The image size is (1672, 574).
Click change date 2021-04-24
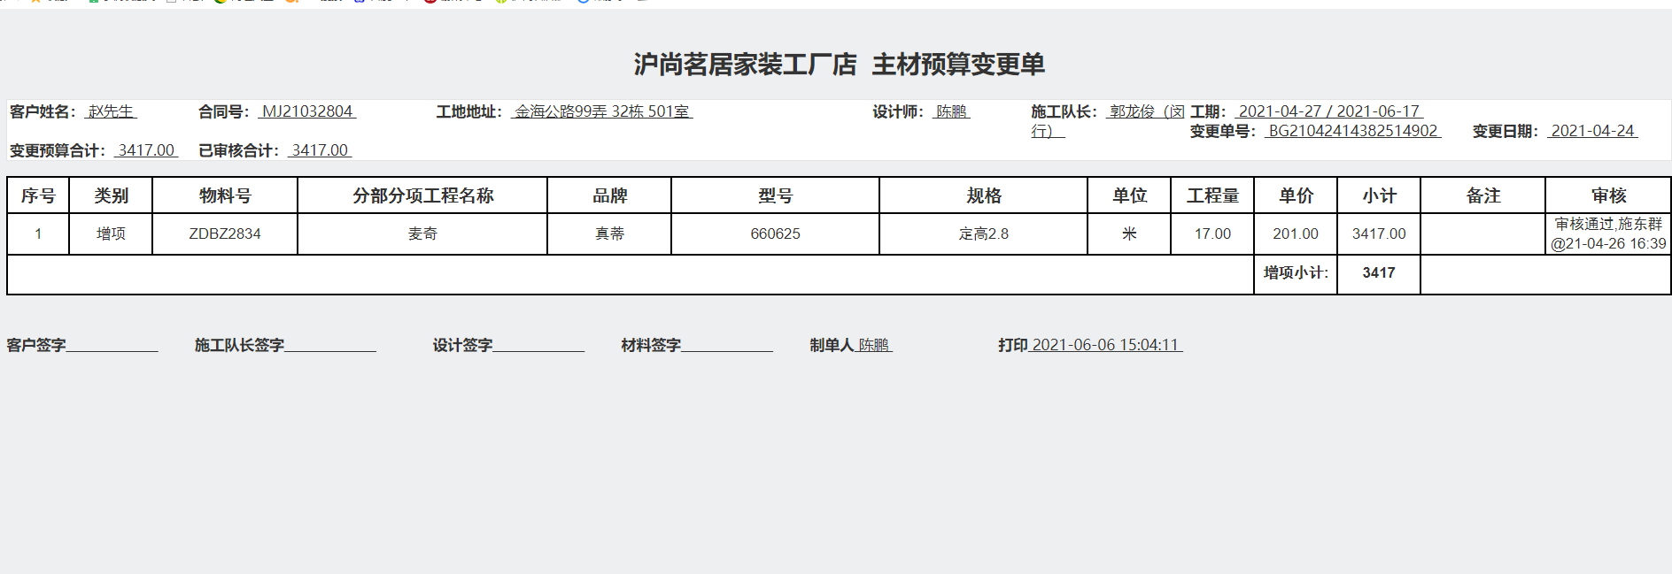(x=1592, y=131)
